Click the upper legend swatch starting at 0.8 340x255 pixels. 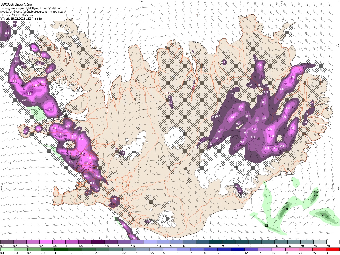click(59, 242)
